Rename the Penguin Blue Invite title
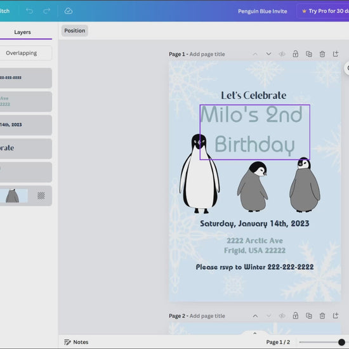This screenshot has width=349, height=349. (x=263, y=11)
